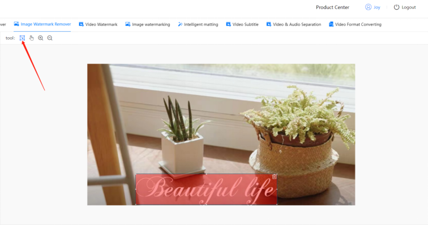428x225 pixels.
Task: Click the zoom in magnifier tool
Action: click(40, 38)
